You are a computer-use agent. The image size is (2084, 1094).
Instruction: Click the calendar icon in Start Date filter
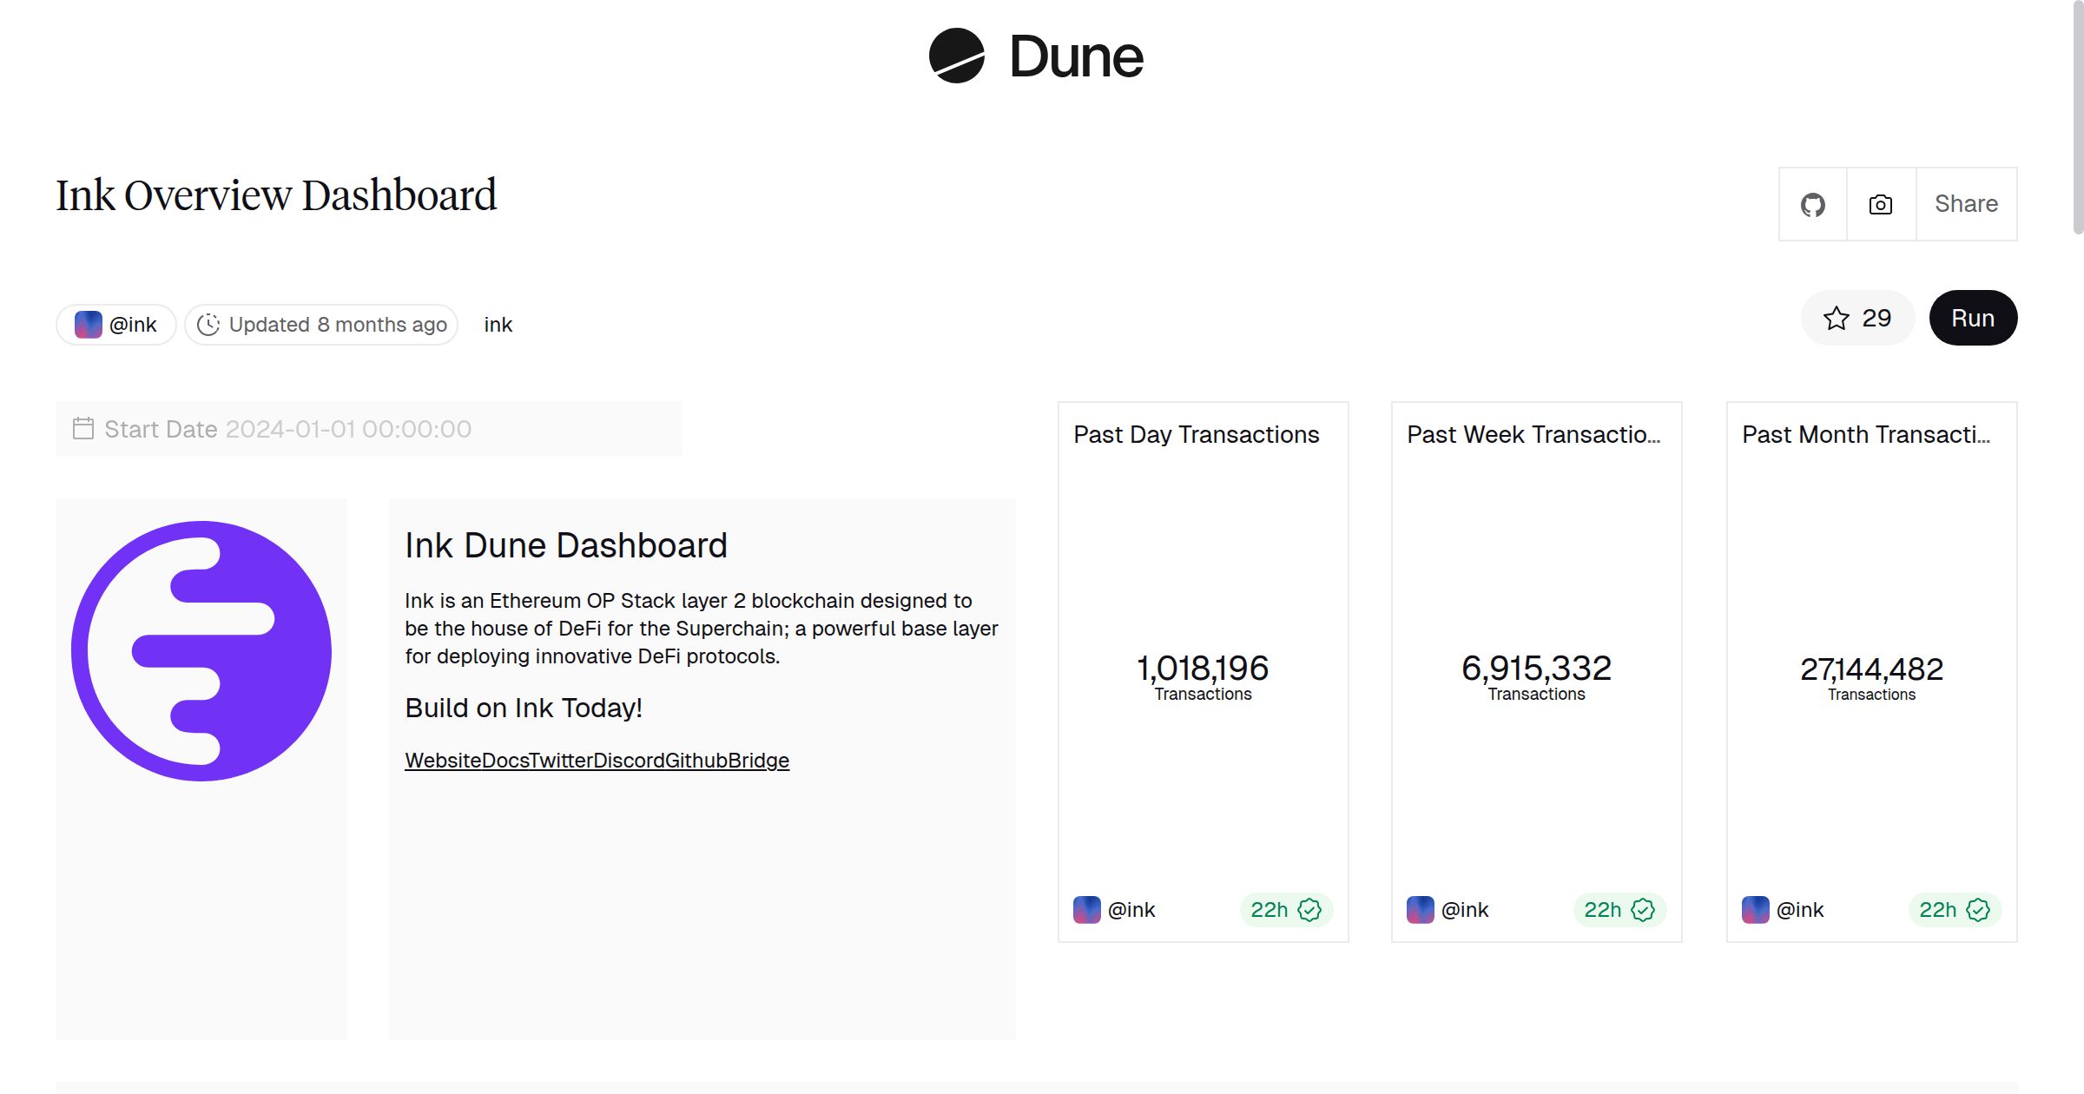coord(82,428)
